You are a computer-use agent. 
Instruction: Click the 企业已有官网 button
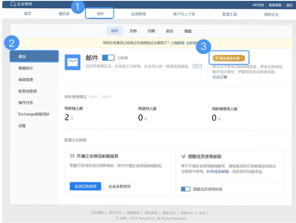click(x=86, y=187)
